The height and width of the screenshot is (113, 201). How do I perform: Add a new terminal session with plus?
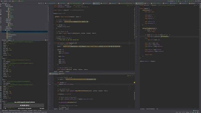[14, 40]
